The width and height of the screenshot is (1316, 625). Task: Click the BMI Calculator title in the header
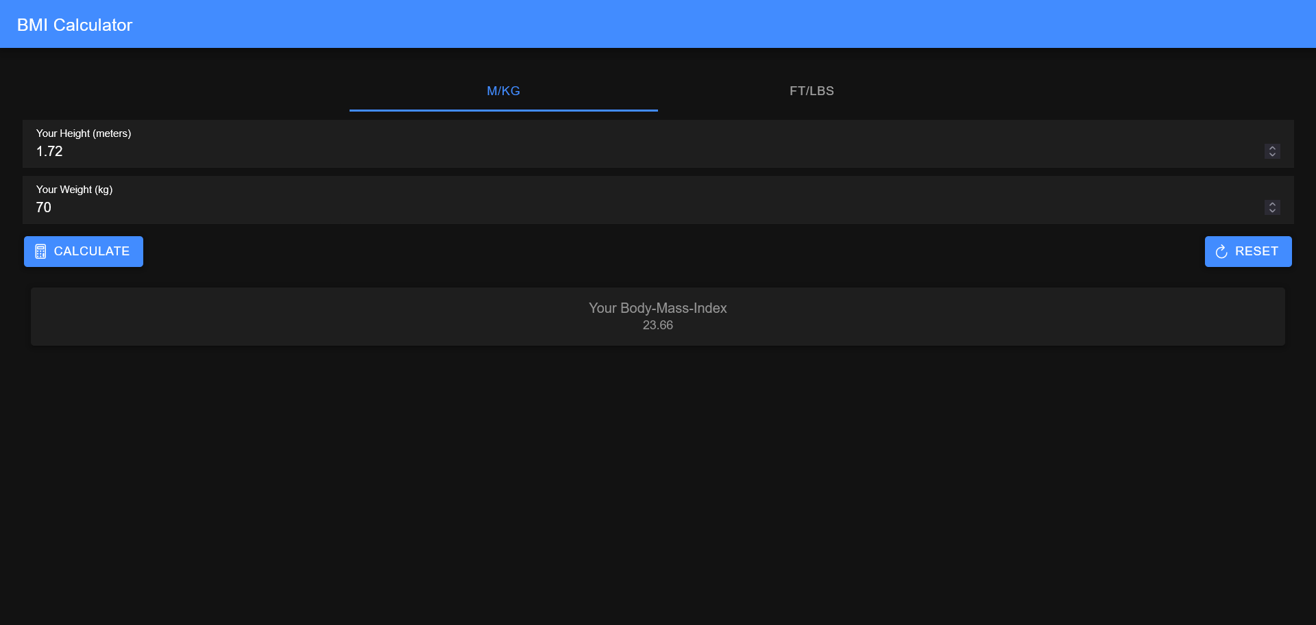[x=75, y=24]
